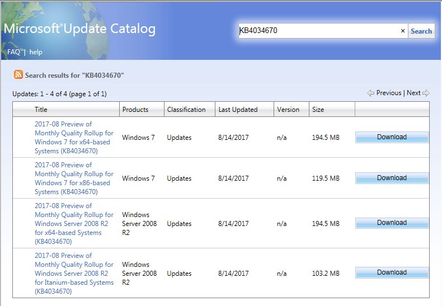
Task: Download the Windows 7 x64 194.5 MB update
Action: click(x=392, y=137)
